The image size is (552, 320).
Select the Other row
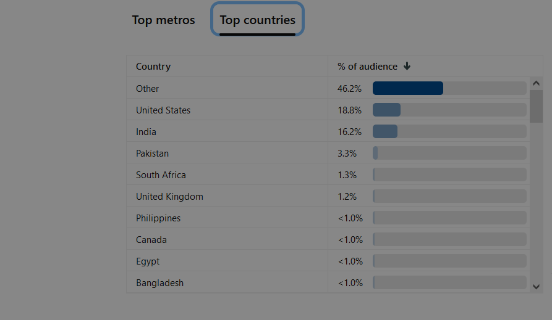click(328, 88)
